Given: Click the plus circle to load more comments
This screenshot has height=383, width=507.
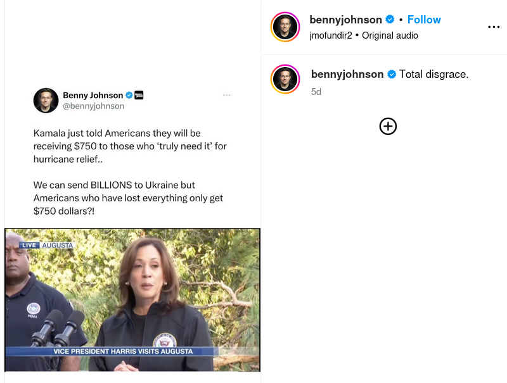Looking at the screenshot, I should pyautogui.click(x=388, y=127).
